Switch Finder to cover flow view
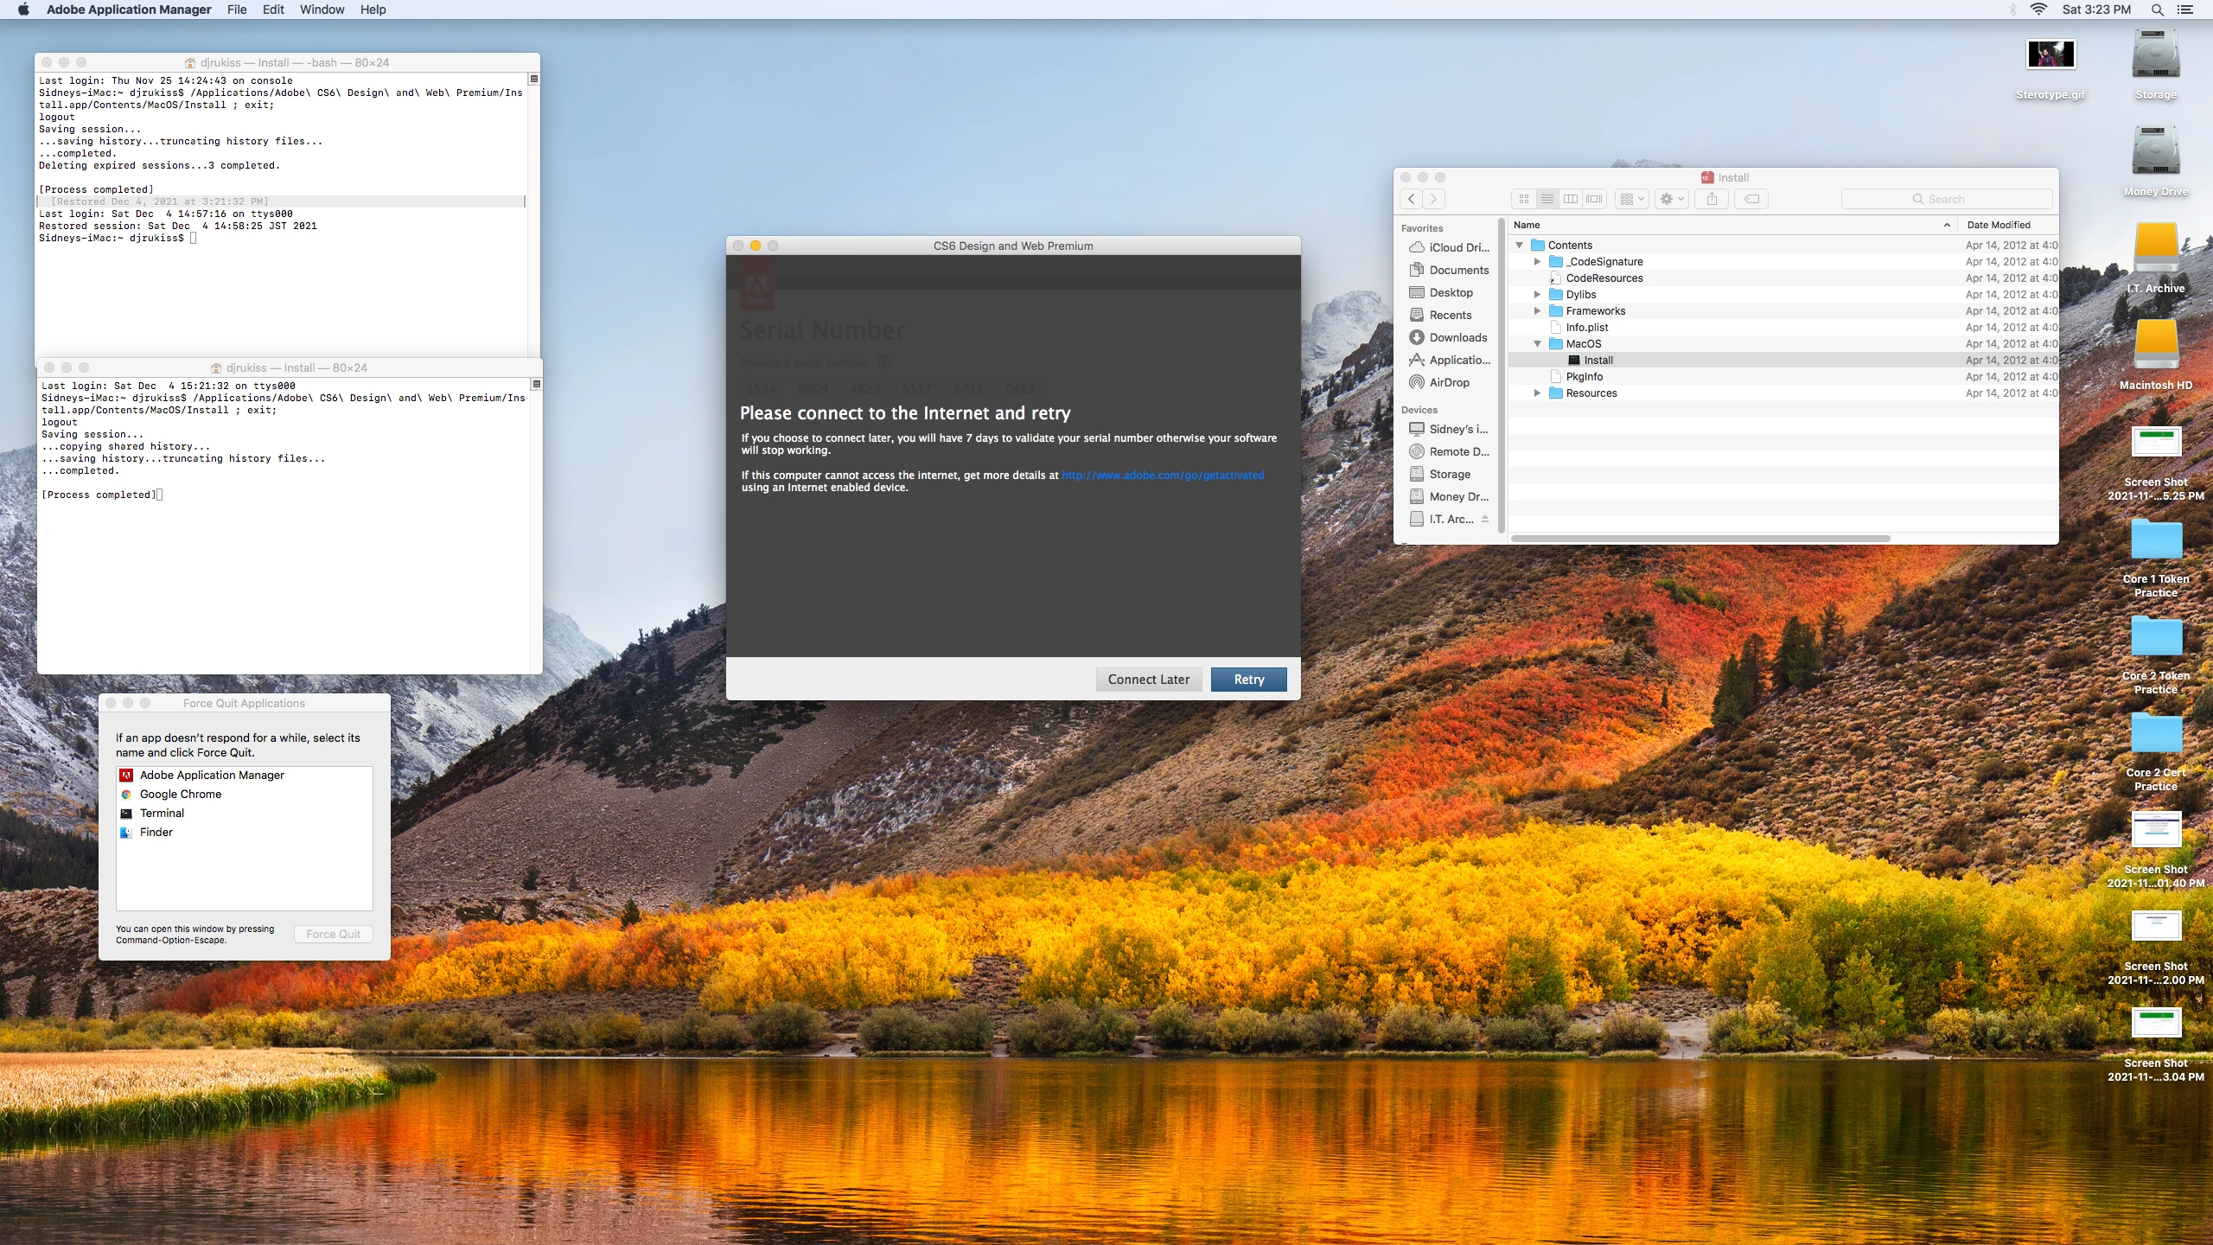2213x1245 pixels. click(x=1594, y=199)
